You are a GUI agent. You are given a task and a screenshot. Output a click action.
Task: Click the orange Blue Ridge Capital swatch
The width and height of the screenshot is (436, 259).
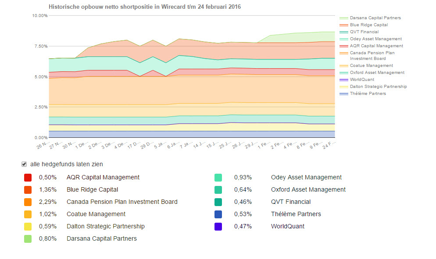pyautogui.click(x=27, y=189)
